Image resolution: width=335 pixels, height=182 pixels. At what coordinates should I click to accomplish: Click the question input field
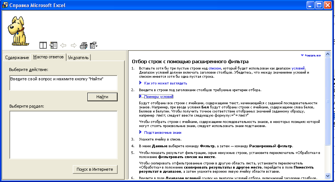click(x=63, y=83)
